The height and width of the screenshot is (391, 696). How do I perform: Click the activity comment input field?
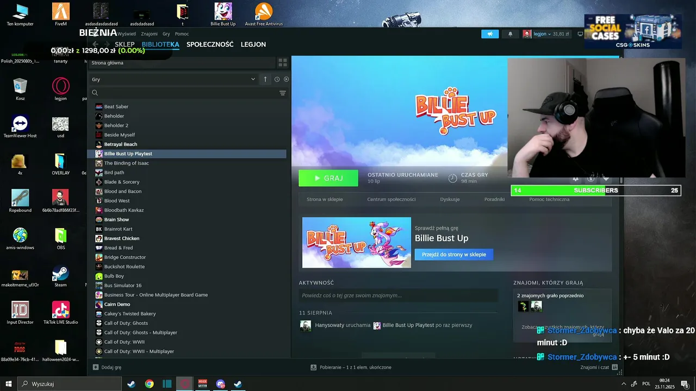pos(398,295)
